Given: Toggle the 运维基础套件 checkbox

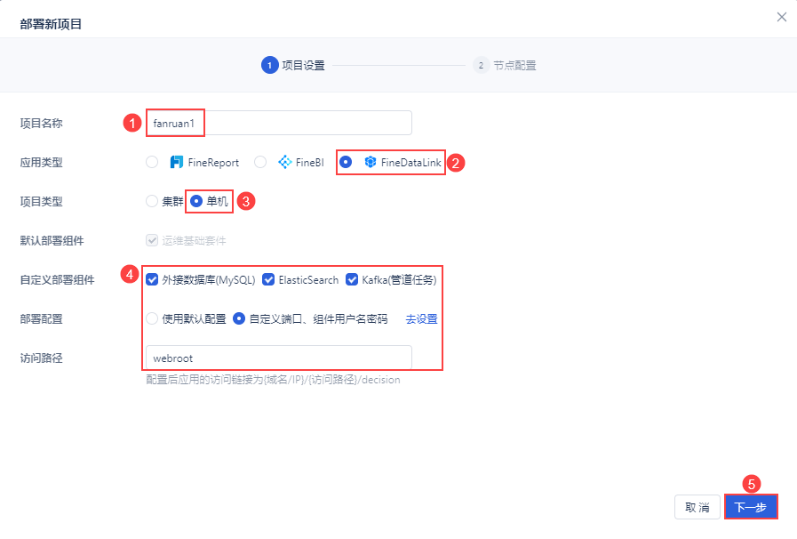Looking at the screenshot, I should coord(152,240).
